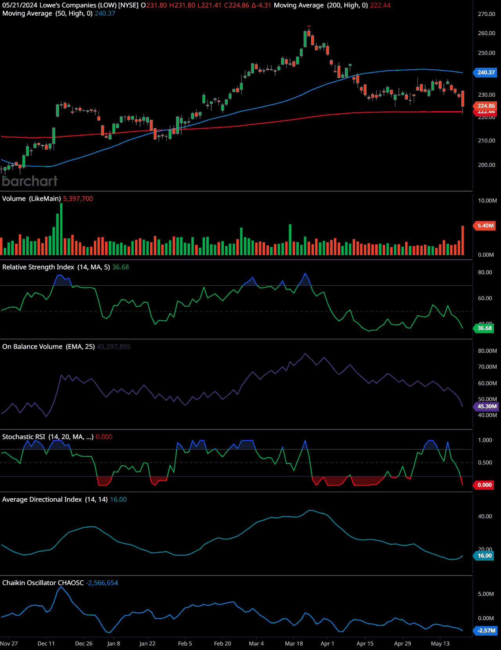
Task: Click the blue 240.37 tag on the price axis
Action: pyautogui.click(x=486, y=72)
